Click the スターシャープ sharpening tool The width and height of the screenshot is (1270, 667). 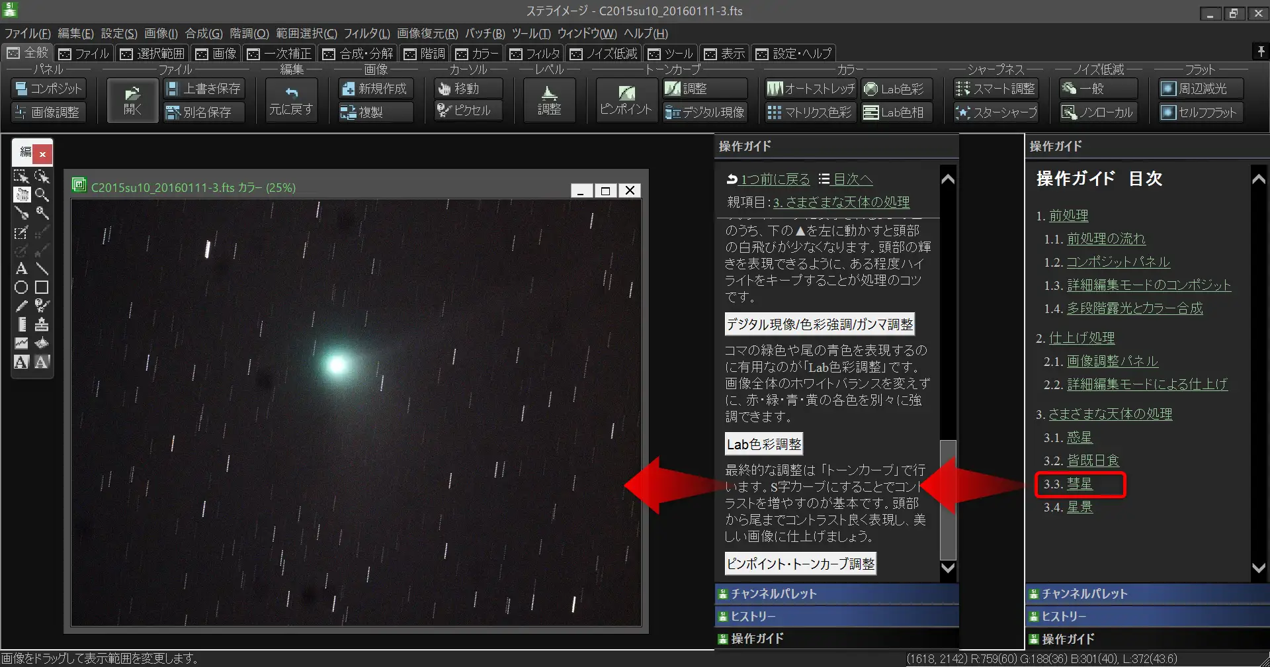(x=995, y=112)
